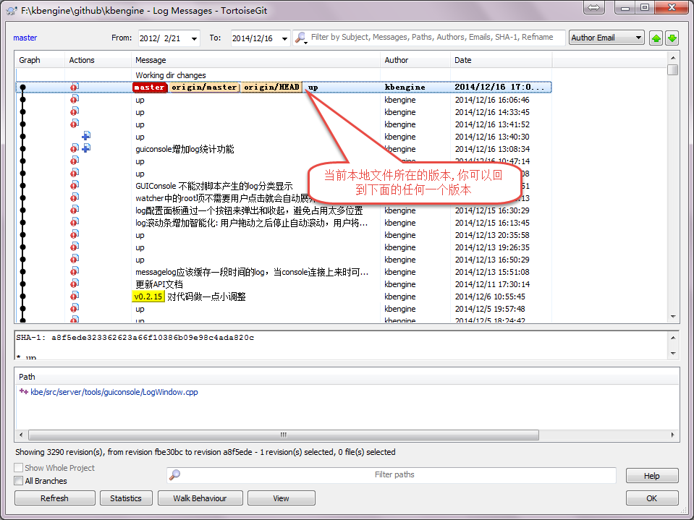Click the Actions column header
Viewport: 694px width, 520px height.
98,60
